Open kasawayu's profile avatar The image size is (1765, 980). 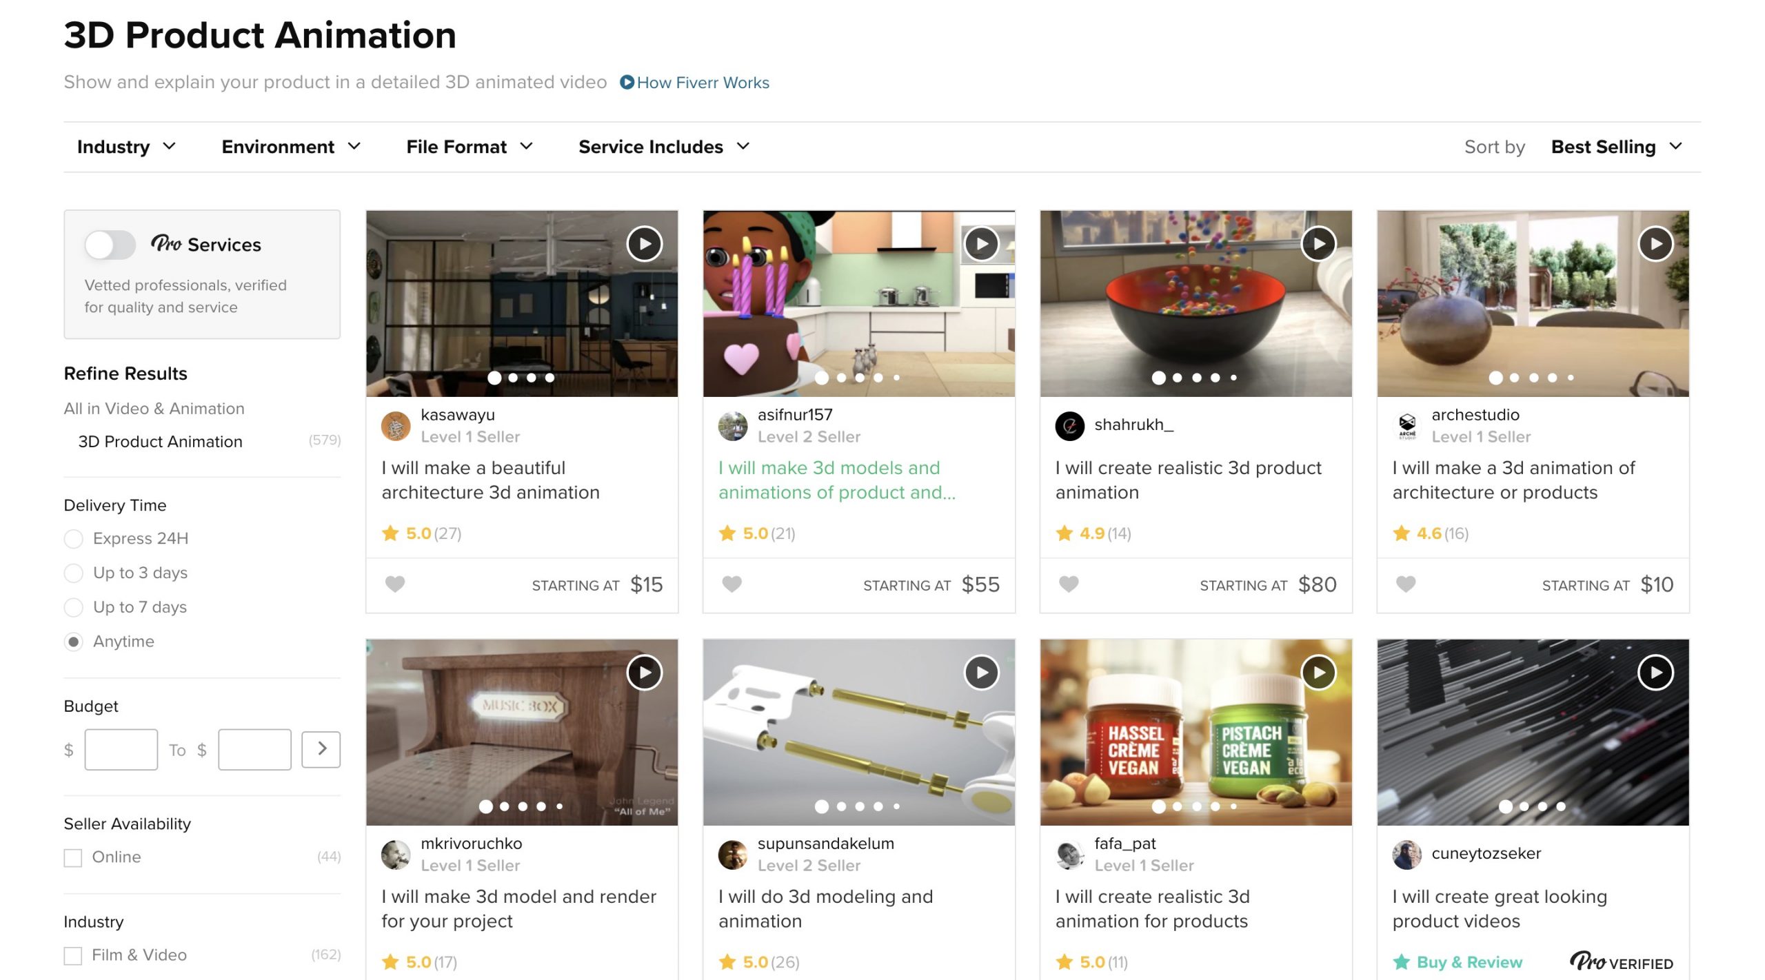click(x=396, y=426)
